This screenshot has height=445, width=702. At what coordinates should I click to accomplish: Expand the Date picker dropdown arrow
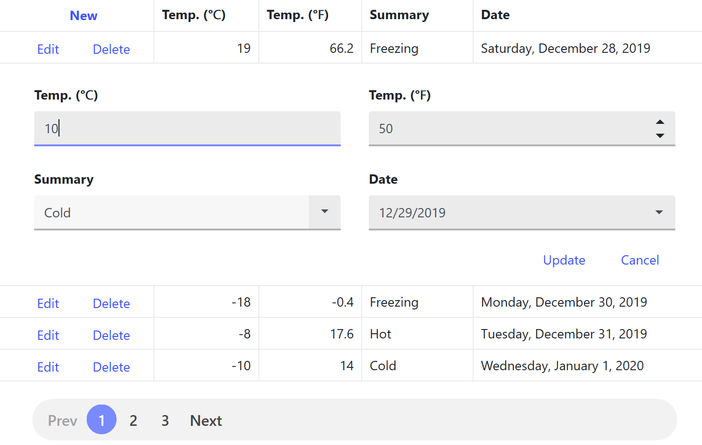click(x=659, y=212)
